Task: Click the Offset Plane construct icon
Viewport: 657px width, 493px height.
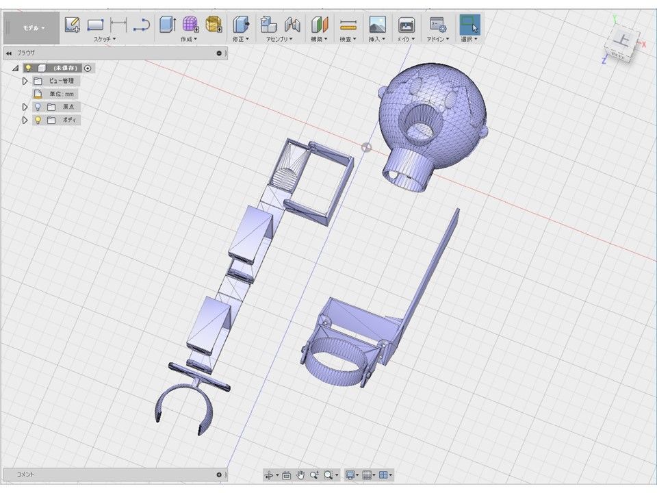Action: [320, 25]
